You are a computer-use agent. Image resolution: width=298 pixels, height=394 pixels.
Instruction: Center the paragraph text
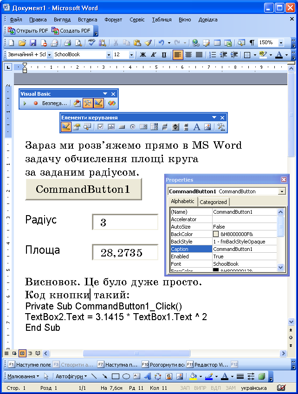[x=188, y=55]
